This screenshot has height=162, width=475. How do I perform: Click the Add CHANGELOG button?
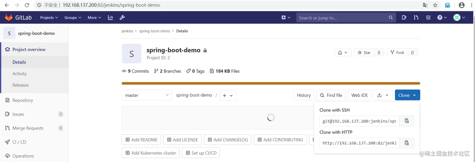(228, 140)
